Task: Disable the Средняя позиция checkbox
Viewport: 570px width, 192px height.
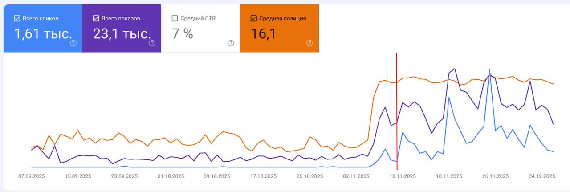Action: (x=254, y=18)
